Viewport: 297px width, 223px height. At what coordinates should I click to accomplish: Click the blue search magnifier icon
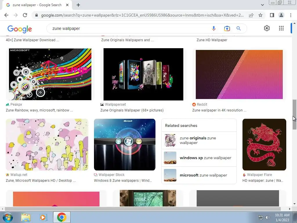(x=238, y=28)
